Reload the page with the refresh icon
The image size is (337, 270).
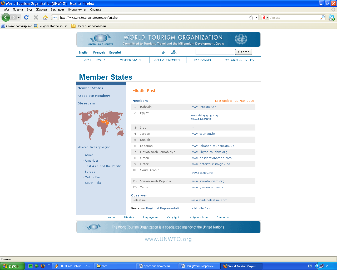pyautogui.click(x=26, y=17)
